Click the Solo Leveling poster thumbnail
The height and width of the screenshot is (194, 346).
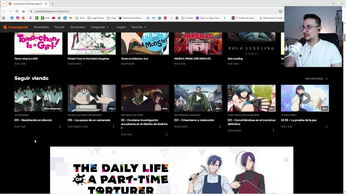pyautogui.click(x=251, y=43)
